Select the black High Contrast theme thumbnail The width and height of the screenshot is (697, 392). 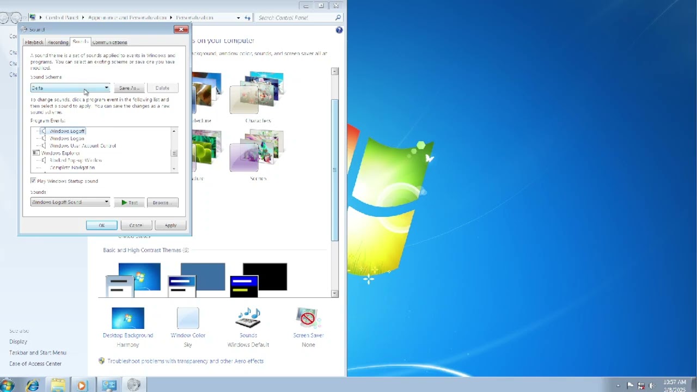(x=258, y=279)
